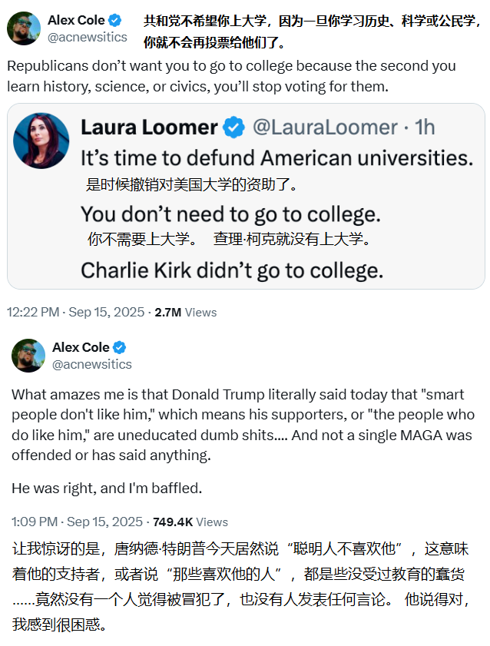Click verified badge beside second Alex Cole name

119,347
